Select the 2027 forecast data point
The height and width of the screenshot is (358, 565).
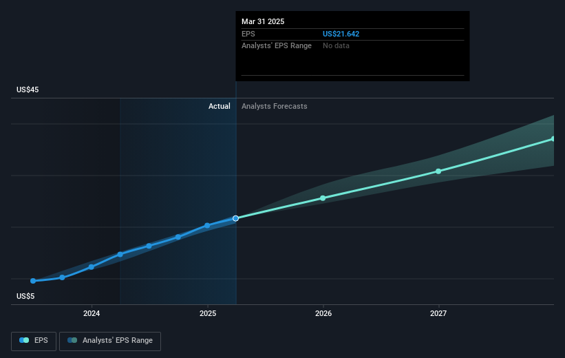[438, 171]
